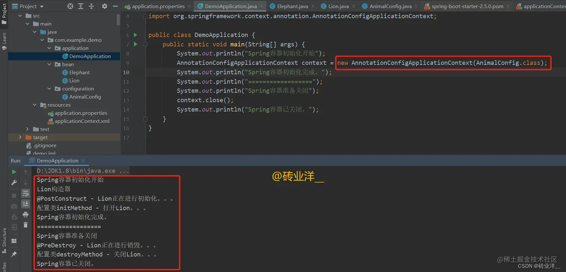The image size is (566, 272).
Task: Collapse the configuration package
Action: pos(49,89)
